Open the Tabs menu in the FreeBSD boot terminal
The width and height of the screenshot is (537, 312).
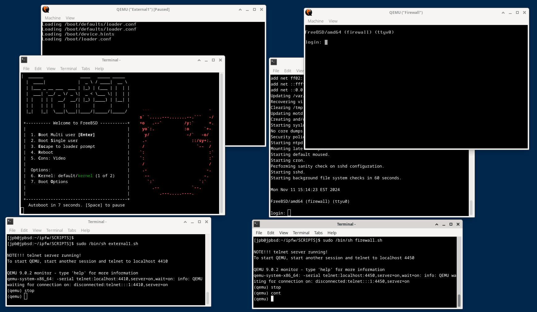pos(86,69)
